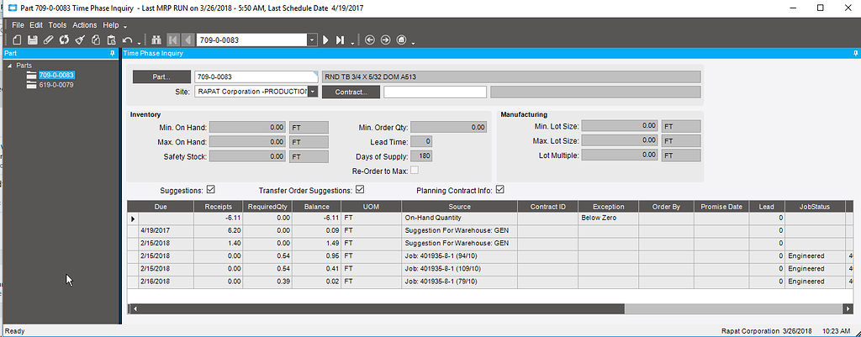Open the Actions menu
The width and height of the screenshot is (861, 337).
[x=85, y=25]
